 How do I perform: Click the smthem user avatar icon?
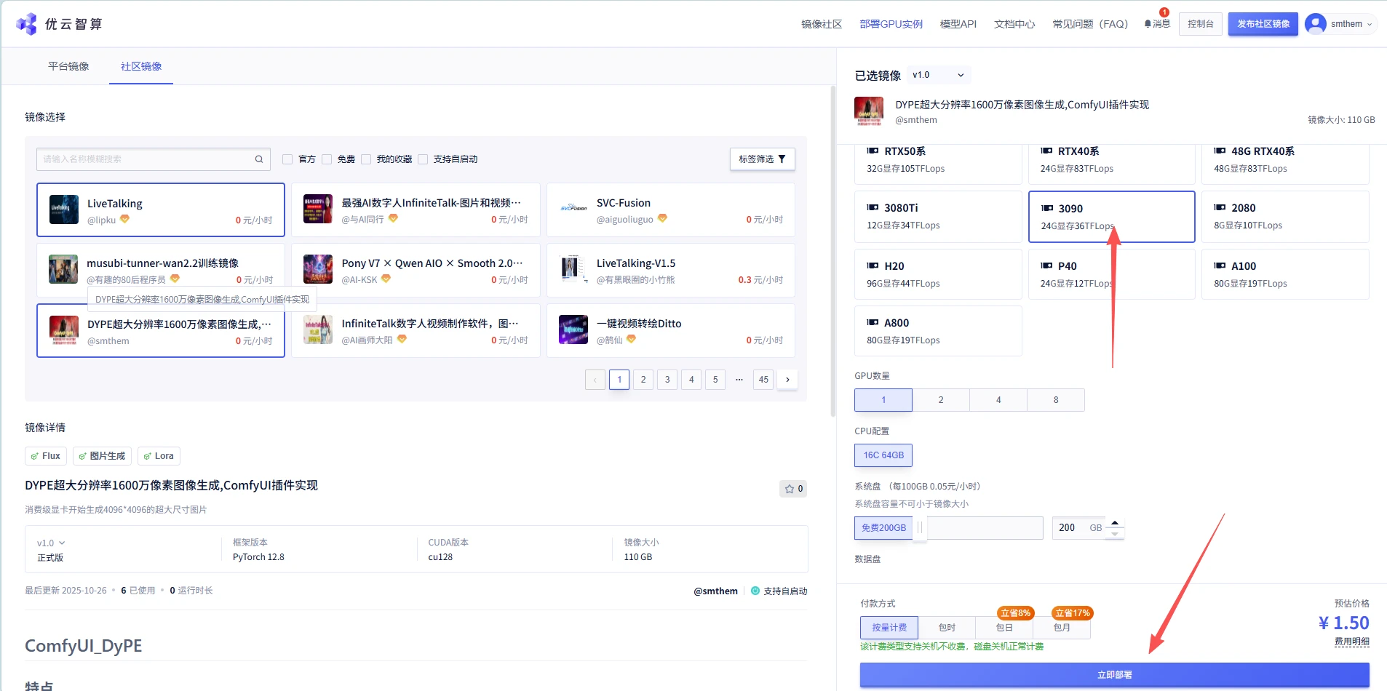coord(1315,24)
